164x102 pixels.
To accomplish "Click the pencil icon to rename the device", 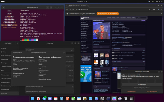I will [x=72, y=50].
